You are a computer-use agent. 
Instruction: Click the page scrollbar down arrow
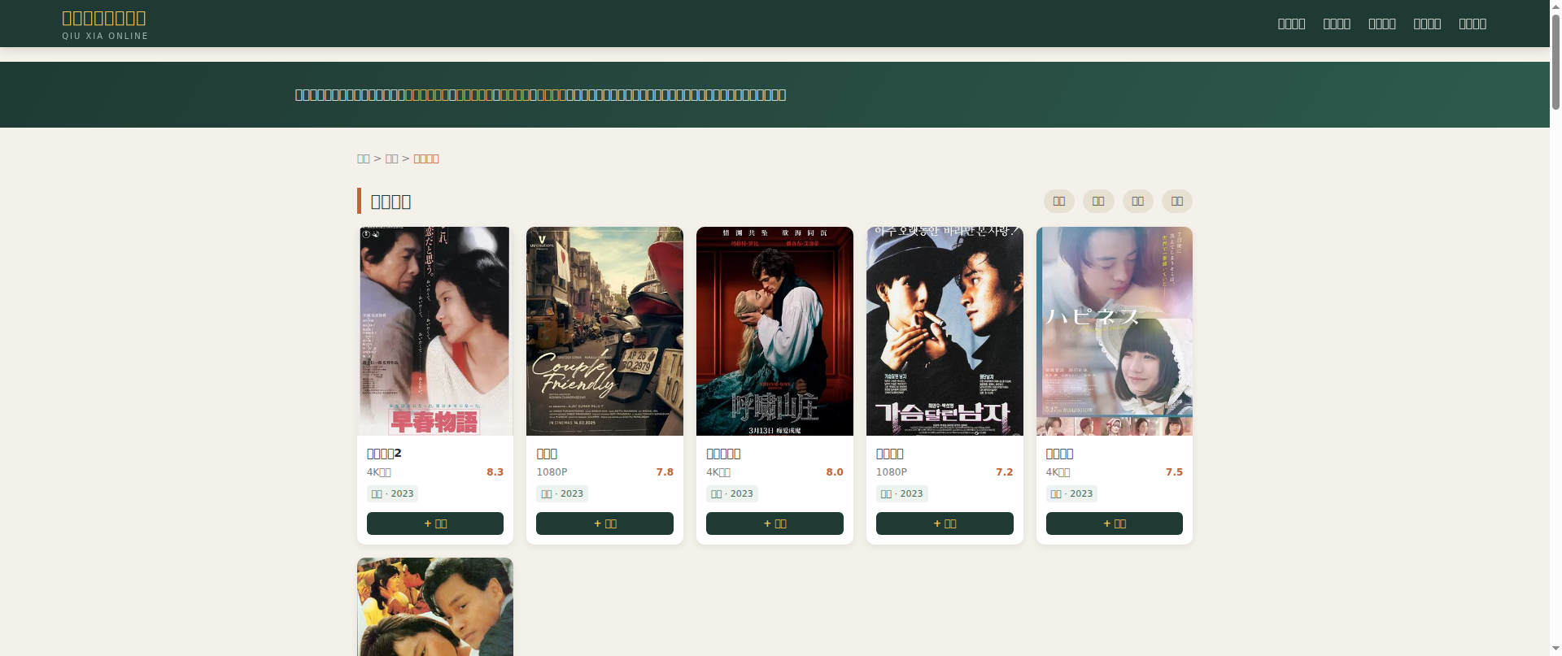tap(1555, 649)
